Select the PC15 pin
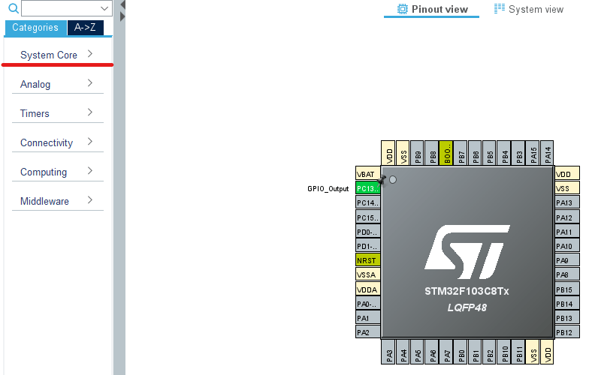 coord(368,217)
